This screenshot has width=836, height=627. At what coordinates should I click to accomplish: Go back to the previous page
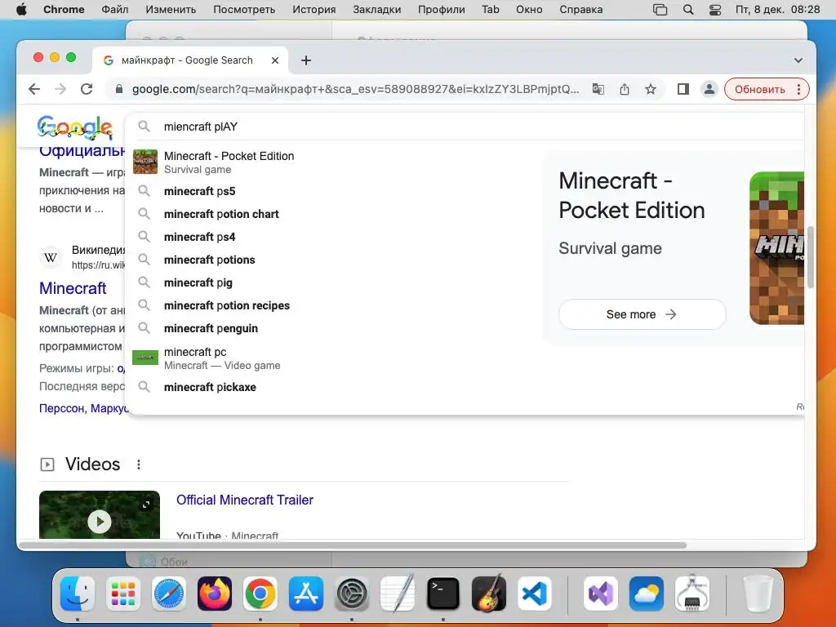tap(34, 89)
